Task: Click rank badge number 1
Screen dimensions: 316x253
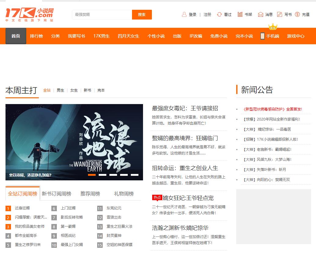Action: [x=8, y=208]
